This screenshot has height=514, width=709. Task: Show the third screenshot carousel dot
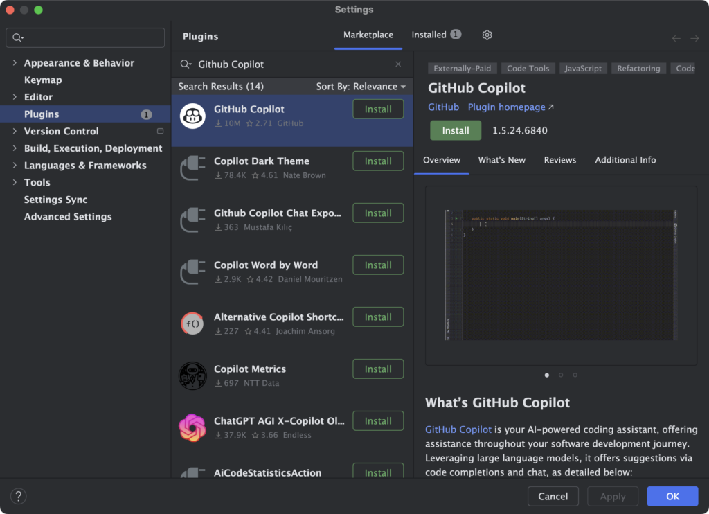[x=575, y=375]
